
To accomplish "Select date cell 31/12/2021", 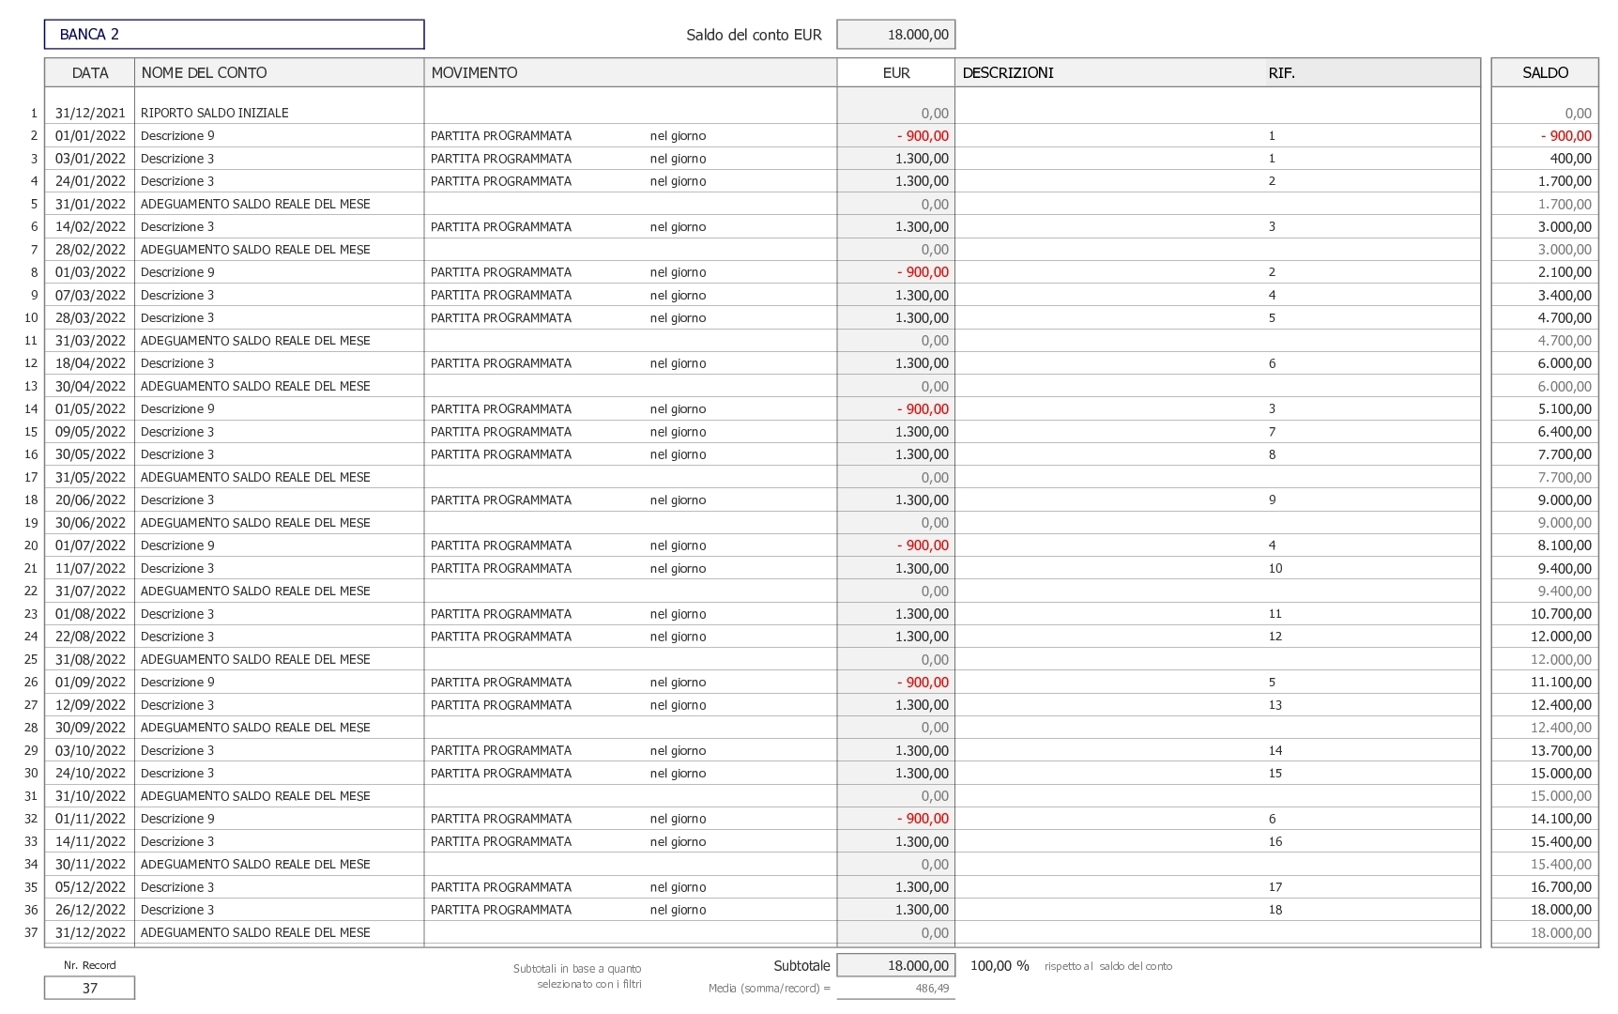I will (x=90, y=113).
